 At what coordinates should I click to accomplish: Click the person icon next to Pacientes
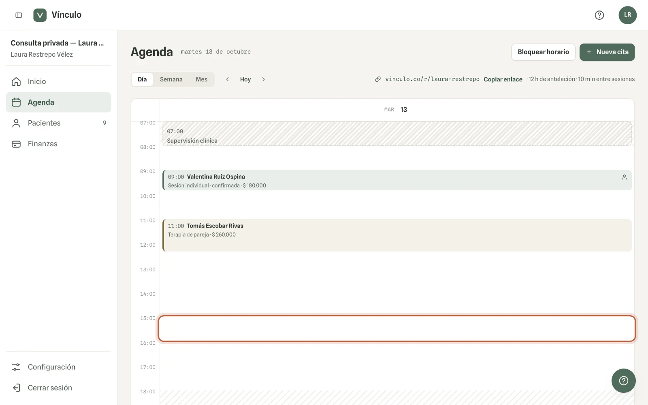[16, 123]
